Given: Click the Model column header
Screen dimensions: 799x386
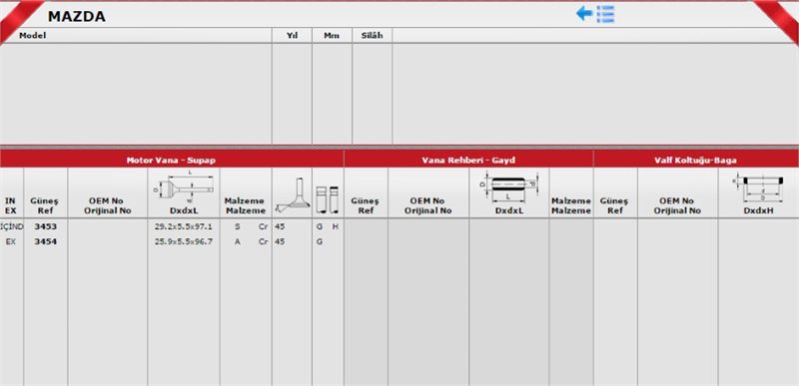Looking at the screenshot, I should coord(32,36).
